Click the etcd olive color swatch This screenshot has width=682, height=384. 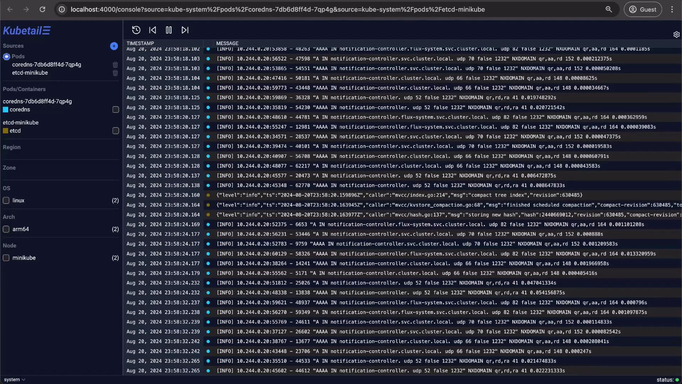pyautogui.click(x=5, y=131)
